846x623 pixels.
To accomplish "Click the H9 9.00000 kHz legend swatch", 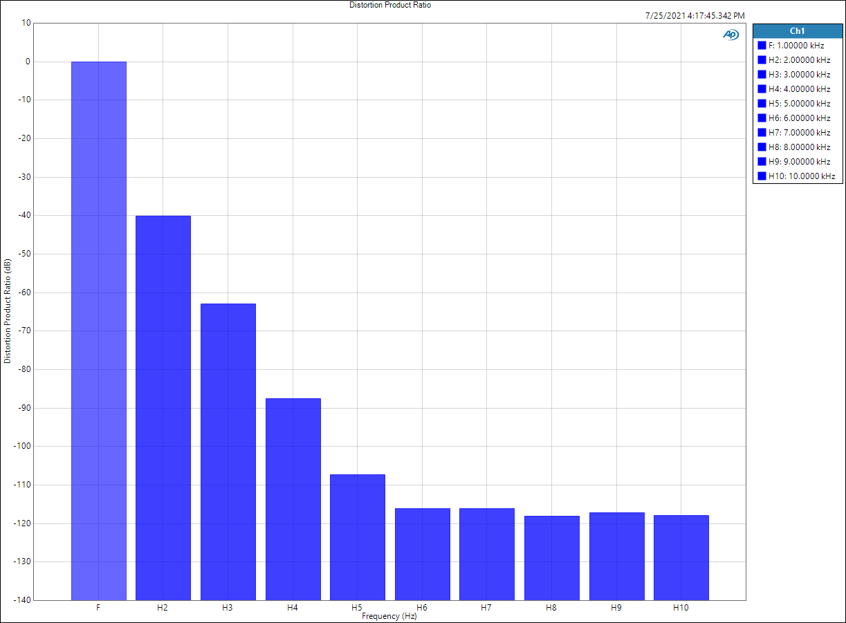I will click(762, 161).
